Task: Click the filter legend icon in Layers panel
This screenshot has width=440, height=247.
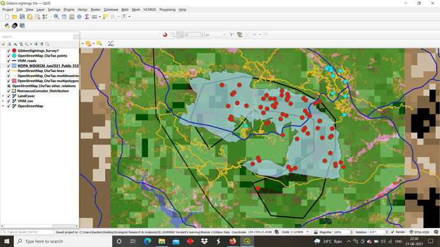Action: coord(21,45)
